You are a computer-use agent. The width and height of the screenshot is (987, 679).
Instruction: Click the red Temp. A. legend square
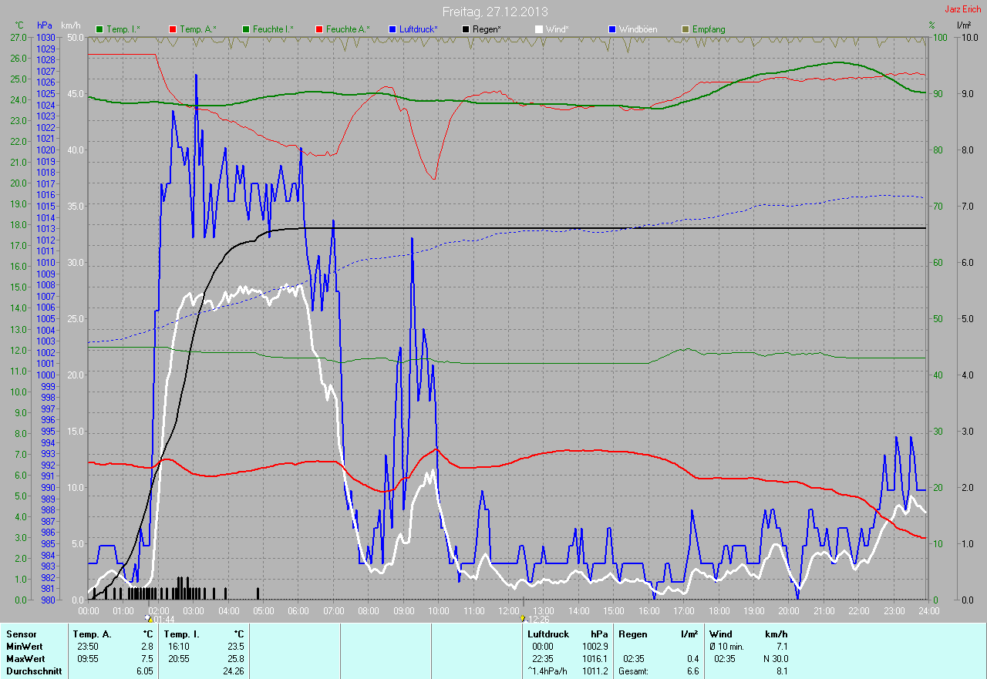pos(172,29)
